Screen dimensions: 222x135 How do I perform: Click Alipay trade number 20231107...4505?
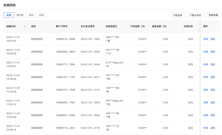click(90, 52)
